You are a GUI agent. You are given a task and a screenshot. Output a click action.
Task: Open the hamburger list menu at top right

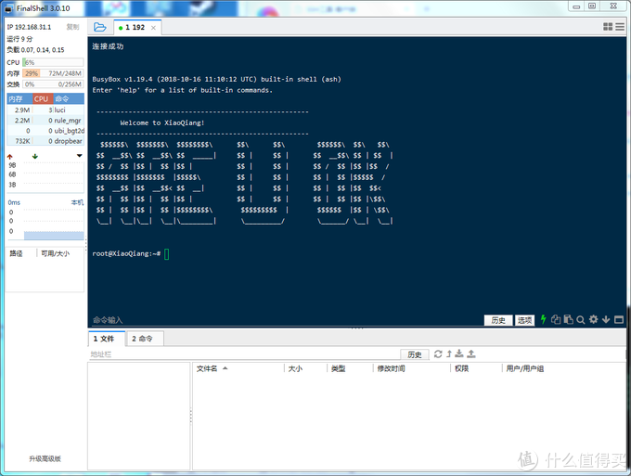pos(621,27)
